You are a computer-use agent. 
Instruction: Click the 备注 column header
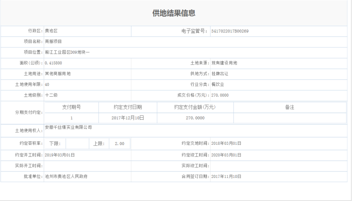pyautogui.click(x=289, y=107)
